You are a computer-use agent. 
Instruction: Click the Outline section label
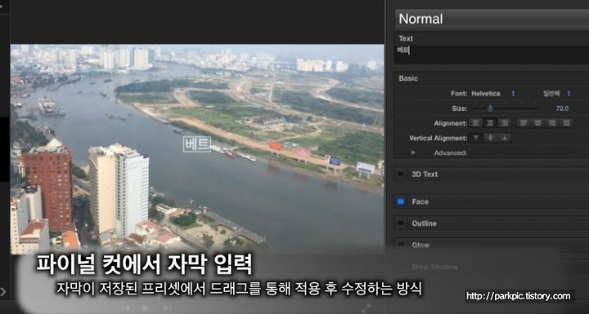(424, 223)
